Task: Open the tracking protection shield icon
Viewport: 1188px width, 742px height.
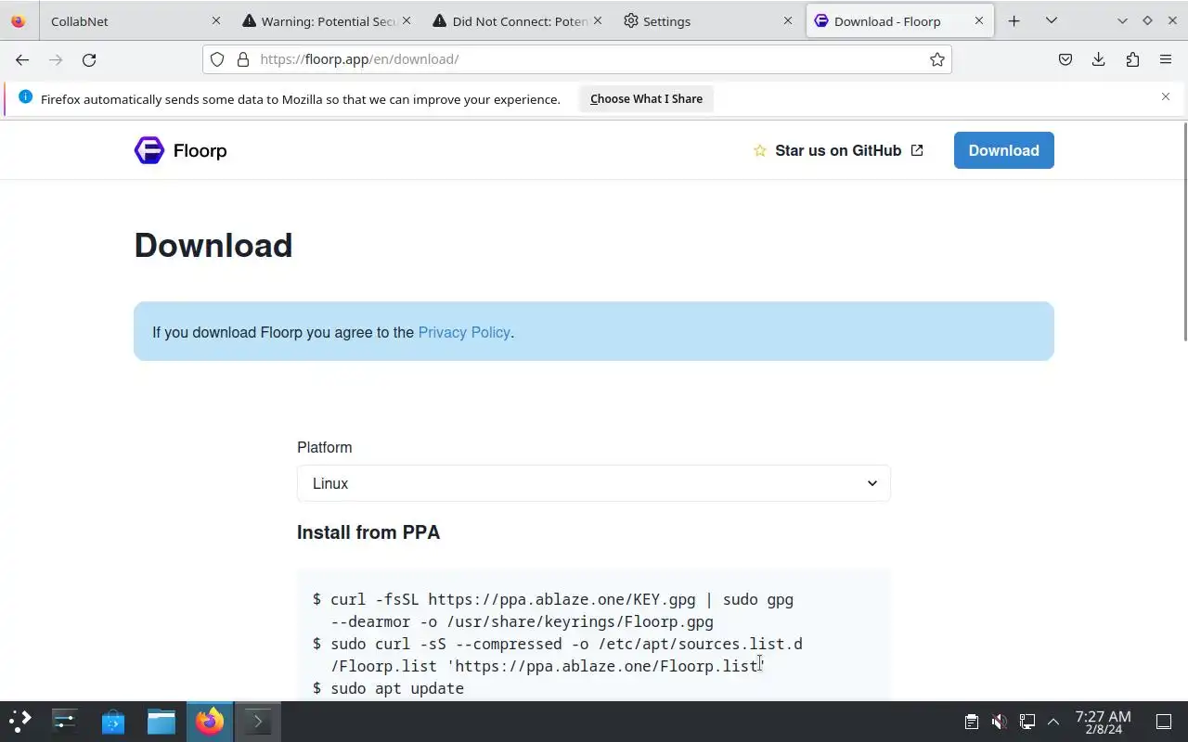Action: [x=217, y=59]
